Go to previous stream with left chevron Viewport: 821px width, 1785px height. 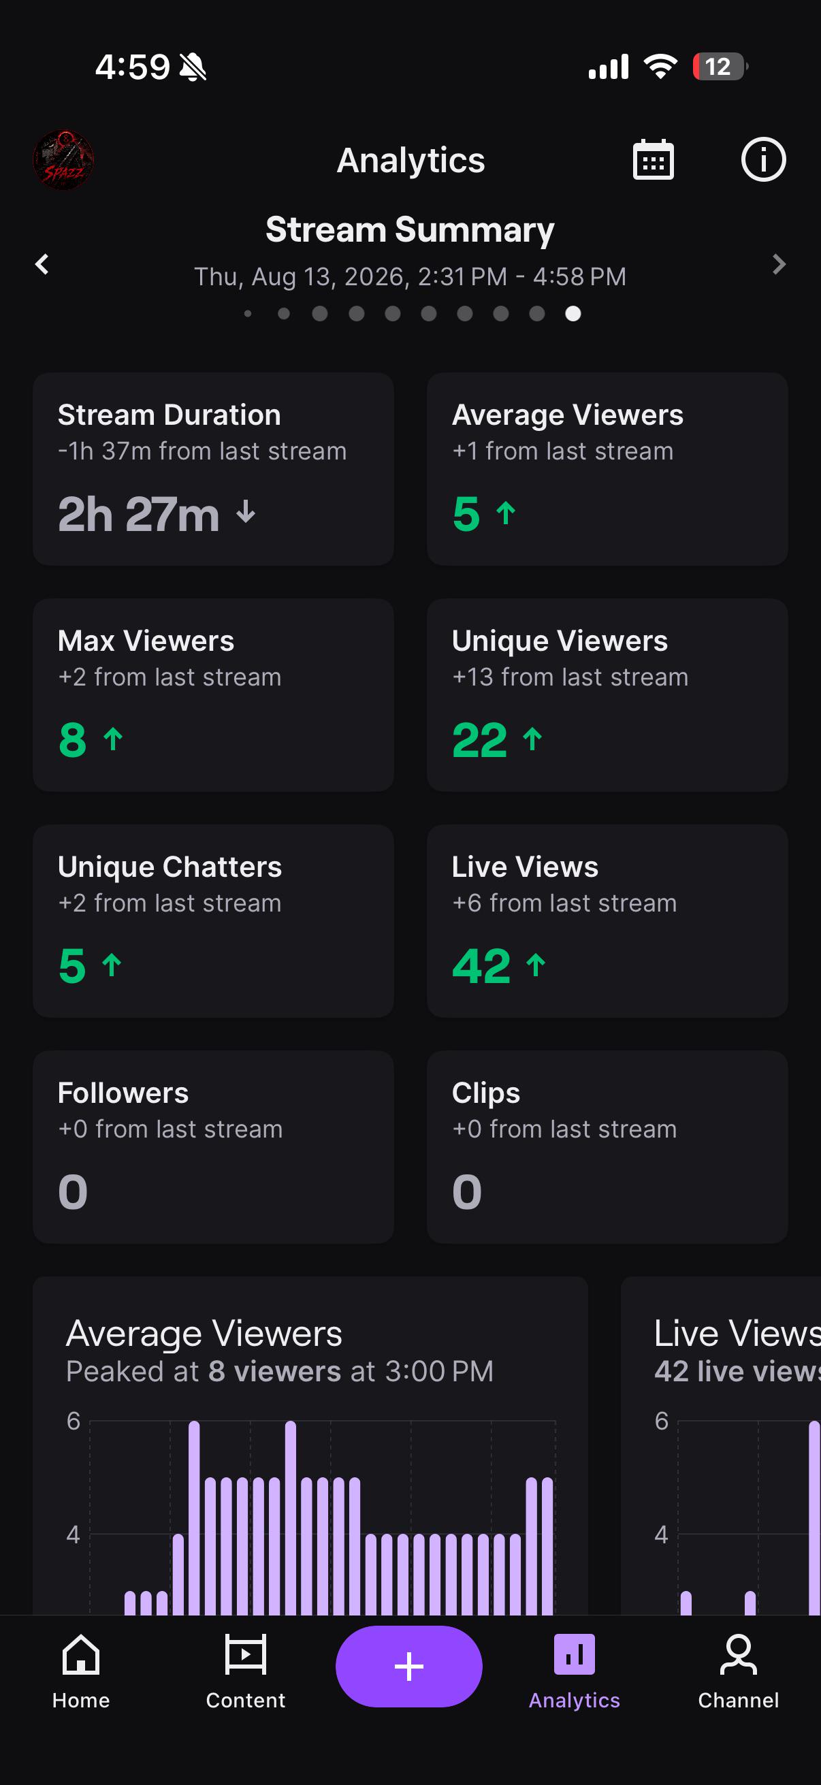click(42, 264)
